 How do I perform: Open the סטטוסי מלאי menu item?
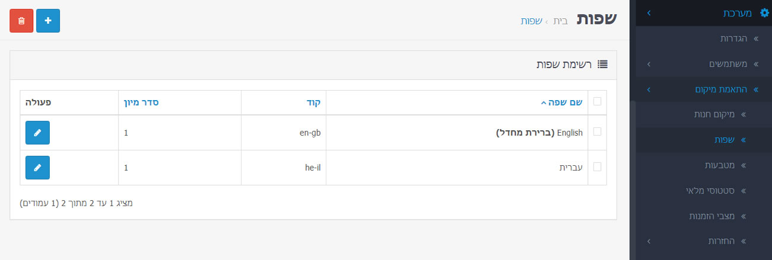click(711, 191)
